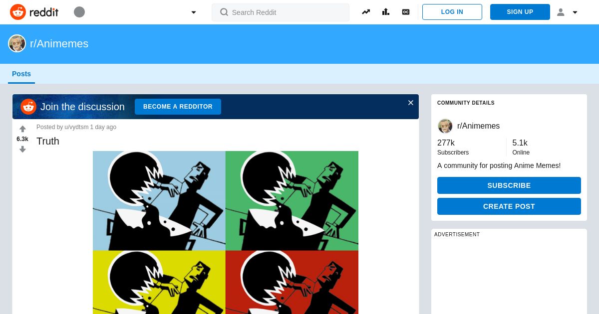The image size is (599, 314).
Task: Click the ADVERTISEMENT label
Action: pos(457,234)
